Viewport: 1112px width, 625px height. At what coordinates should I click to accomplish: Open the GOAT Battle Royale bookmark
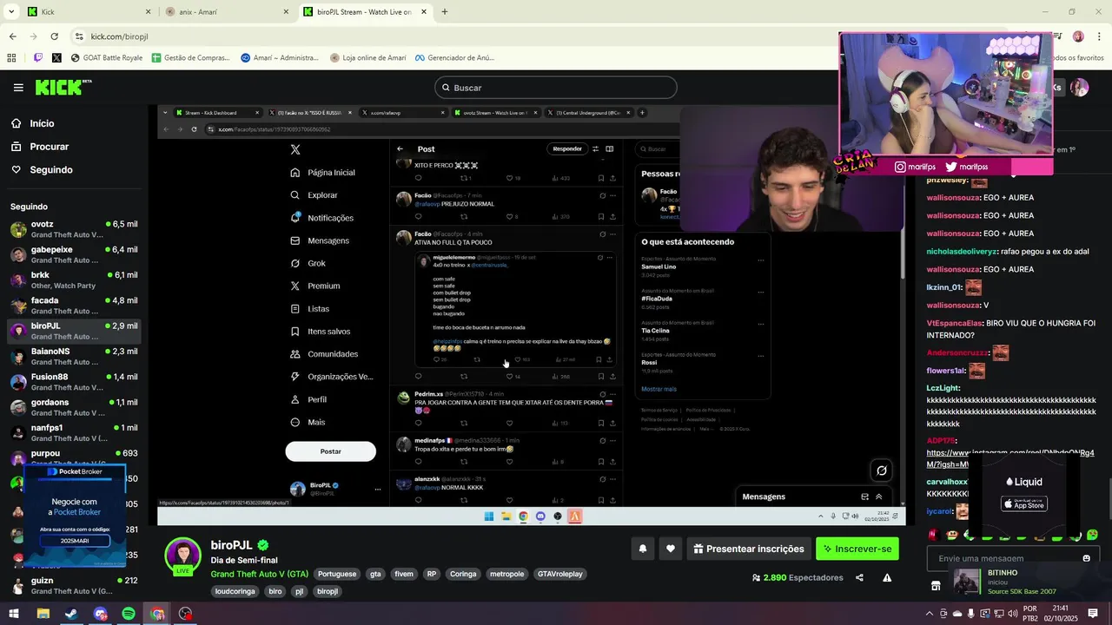[107, 58]
